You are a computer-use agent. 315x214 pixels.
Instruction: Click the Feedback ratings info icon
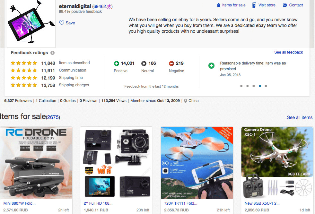52,53
